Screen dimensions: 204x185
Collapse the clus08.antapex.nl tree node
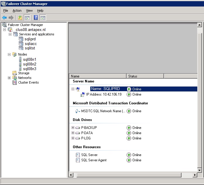(5, 30)
